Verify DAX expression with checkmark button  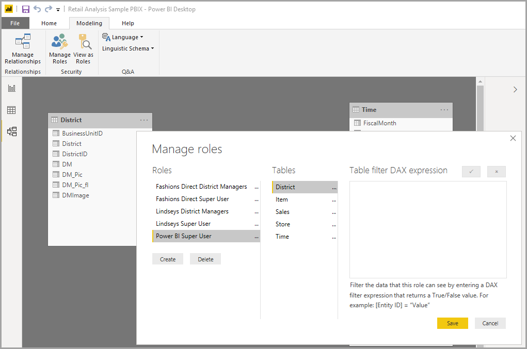[471, 172]
